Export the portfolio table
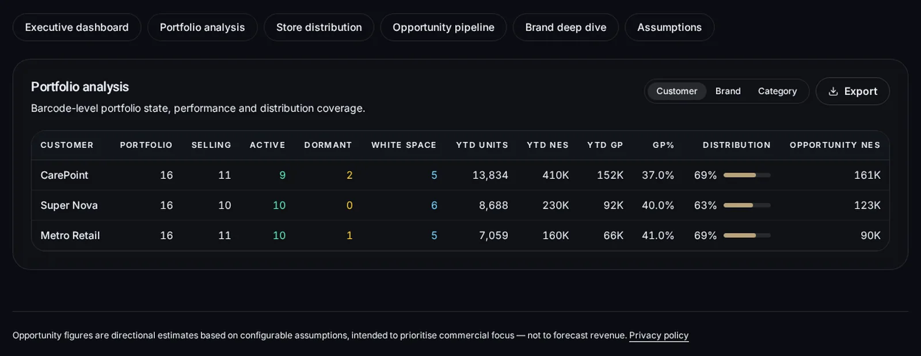The image size is (921, 356). click(x=853, y=91)
